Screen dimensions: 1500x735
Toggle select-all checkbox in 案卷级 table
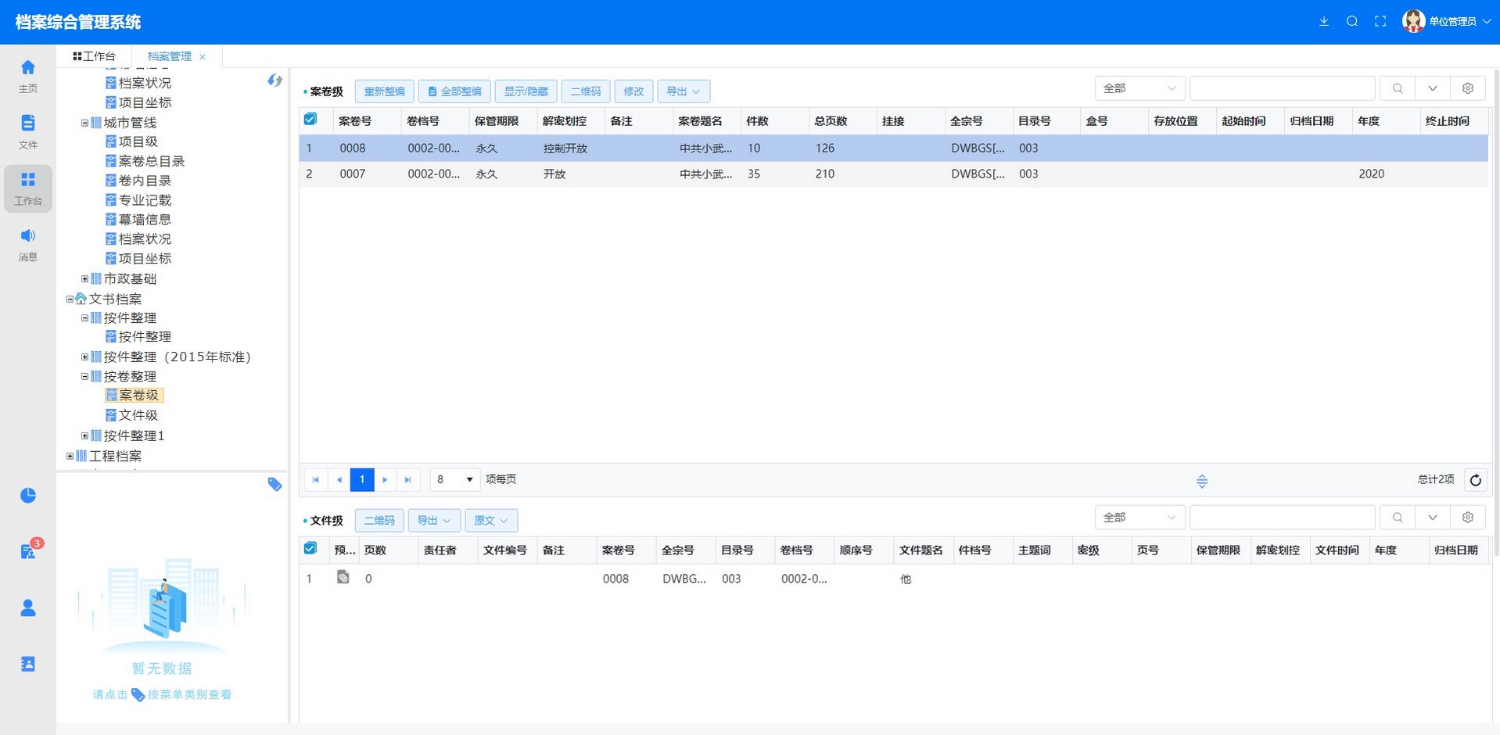click(x=310, y=120)
